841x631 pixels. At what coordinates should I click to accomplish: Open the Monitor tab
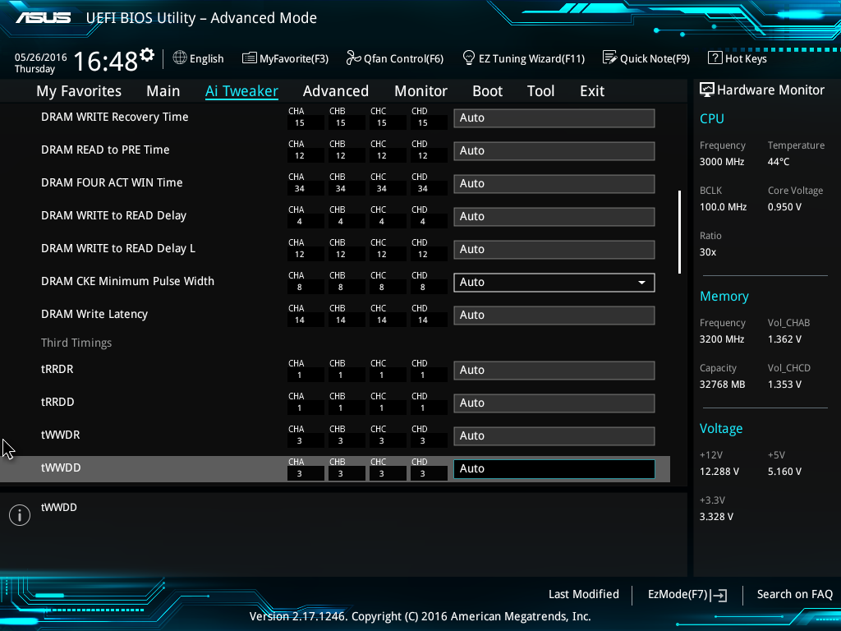point(421,91)
